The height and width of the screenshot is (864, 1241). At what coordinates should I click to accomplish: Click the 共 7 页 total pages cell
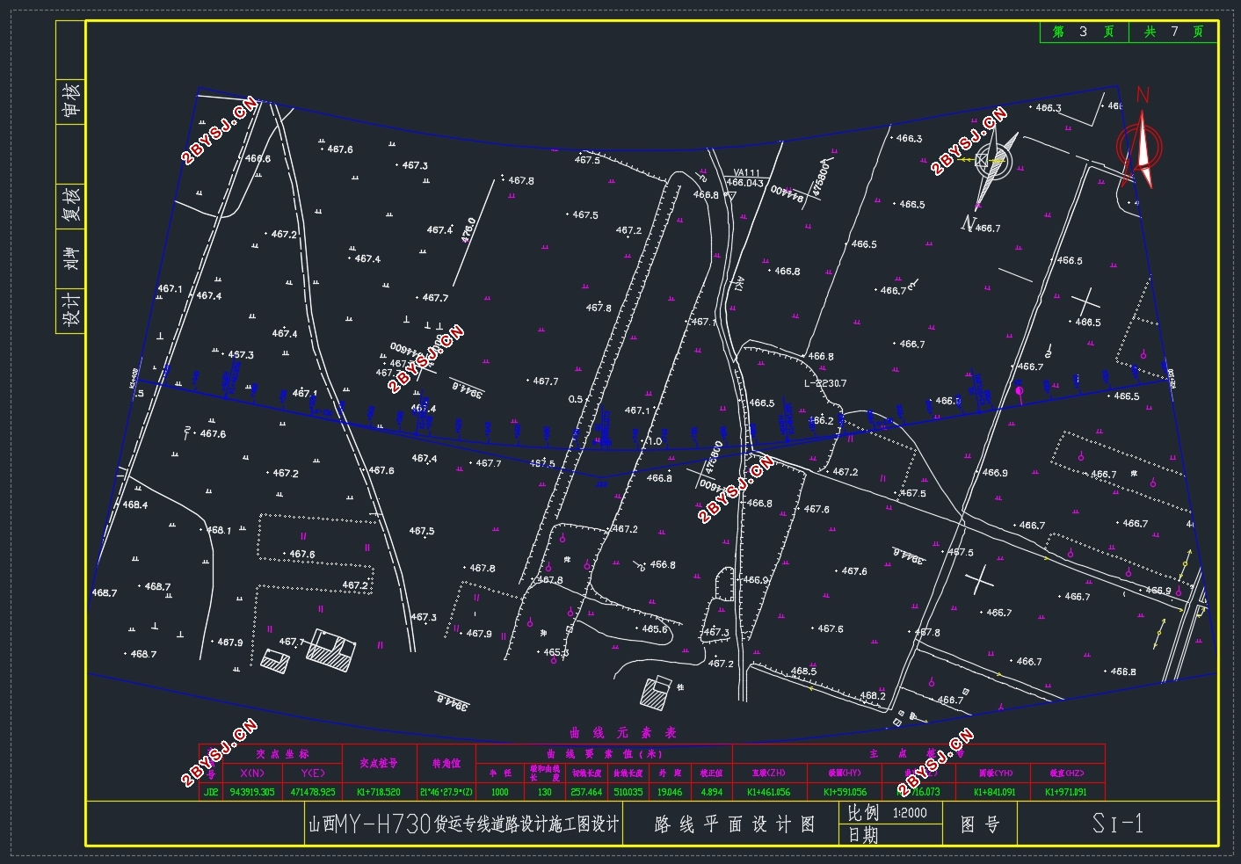pyautogui.click(x=1173, y=32)
